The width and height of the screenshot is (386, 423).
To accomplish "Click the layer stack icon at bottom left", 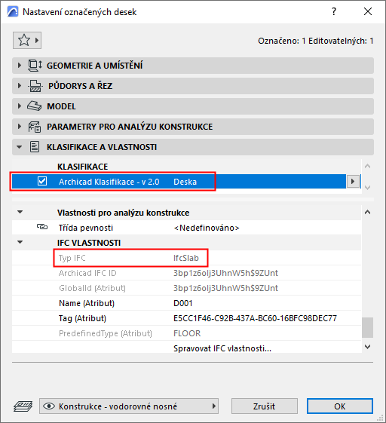I will [23, 406].
